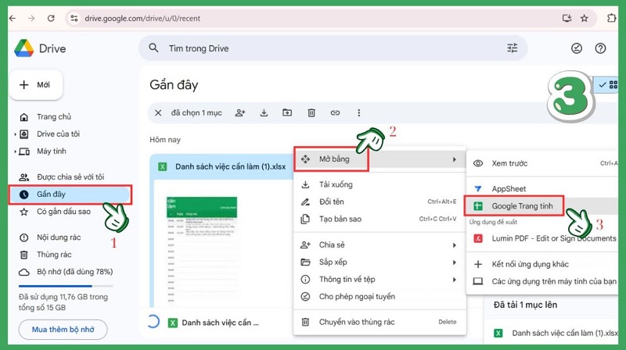Click the truncated Danh sách việc cần ... file name
This screenshot has width=626, height=350.
tap(220, 323)
